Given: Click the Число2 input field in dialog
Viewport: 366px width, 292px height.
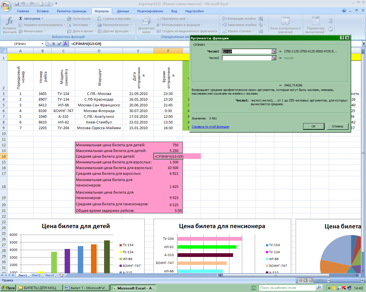Looking at the screenshot, I should [247, 58].
